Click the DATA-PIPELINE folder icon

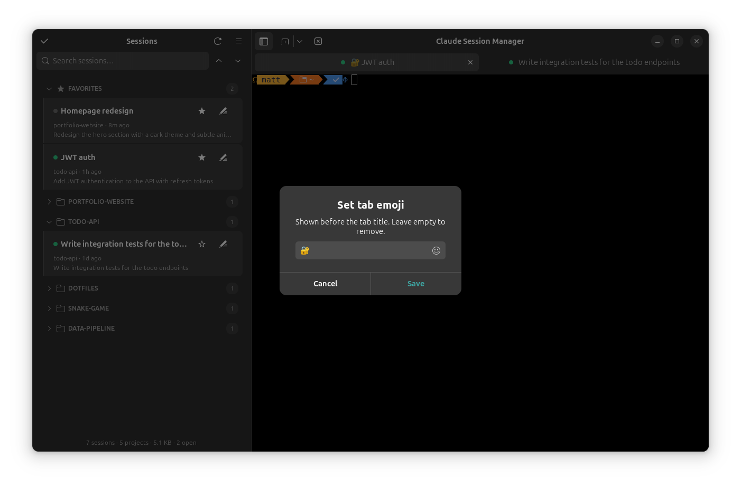(61, 329)
